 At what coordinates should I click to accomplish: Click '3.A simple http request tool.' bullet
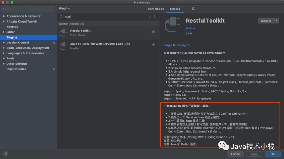(x=187, y=72)
